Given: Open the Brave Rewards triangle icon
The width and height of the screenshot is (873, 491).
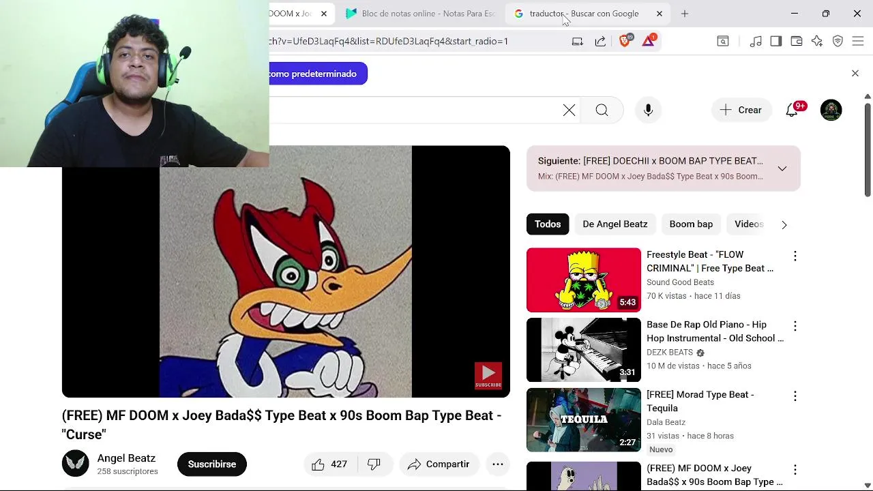Looking at the screenshot, I should 649,41.
